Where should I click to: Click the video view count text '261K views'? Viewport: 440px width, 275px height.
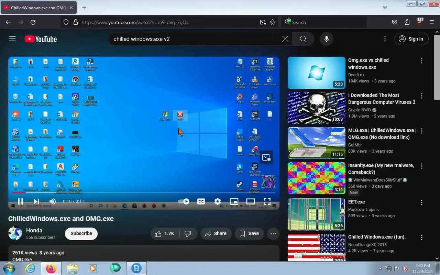pyautogui.click(x=24, y=253)
